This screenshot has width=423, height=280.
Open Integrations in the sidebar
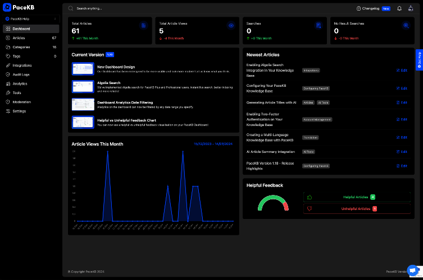tap(31, 66)
